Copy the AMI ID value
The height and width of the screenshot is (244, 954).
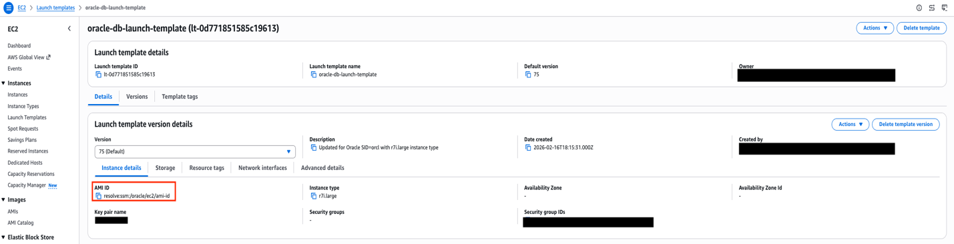pyautogui.click(x=98, y=196)
